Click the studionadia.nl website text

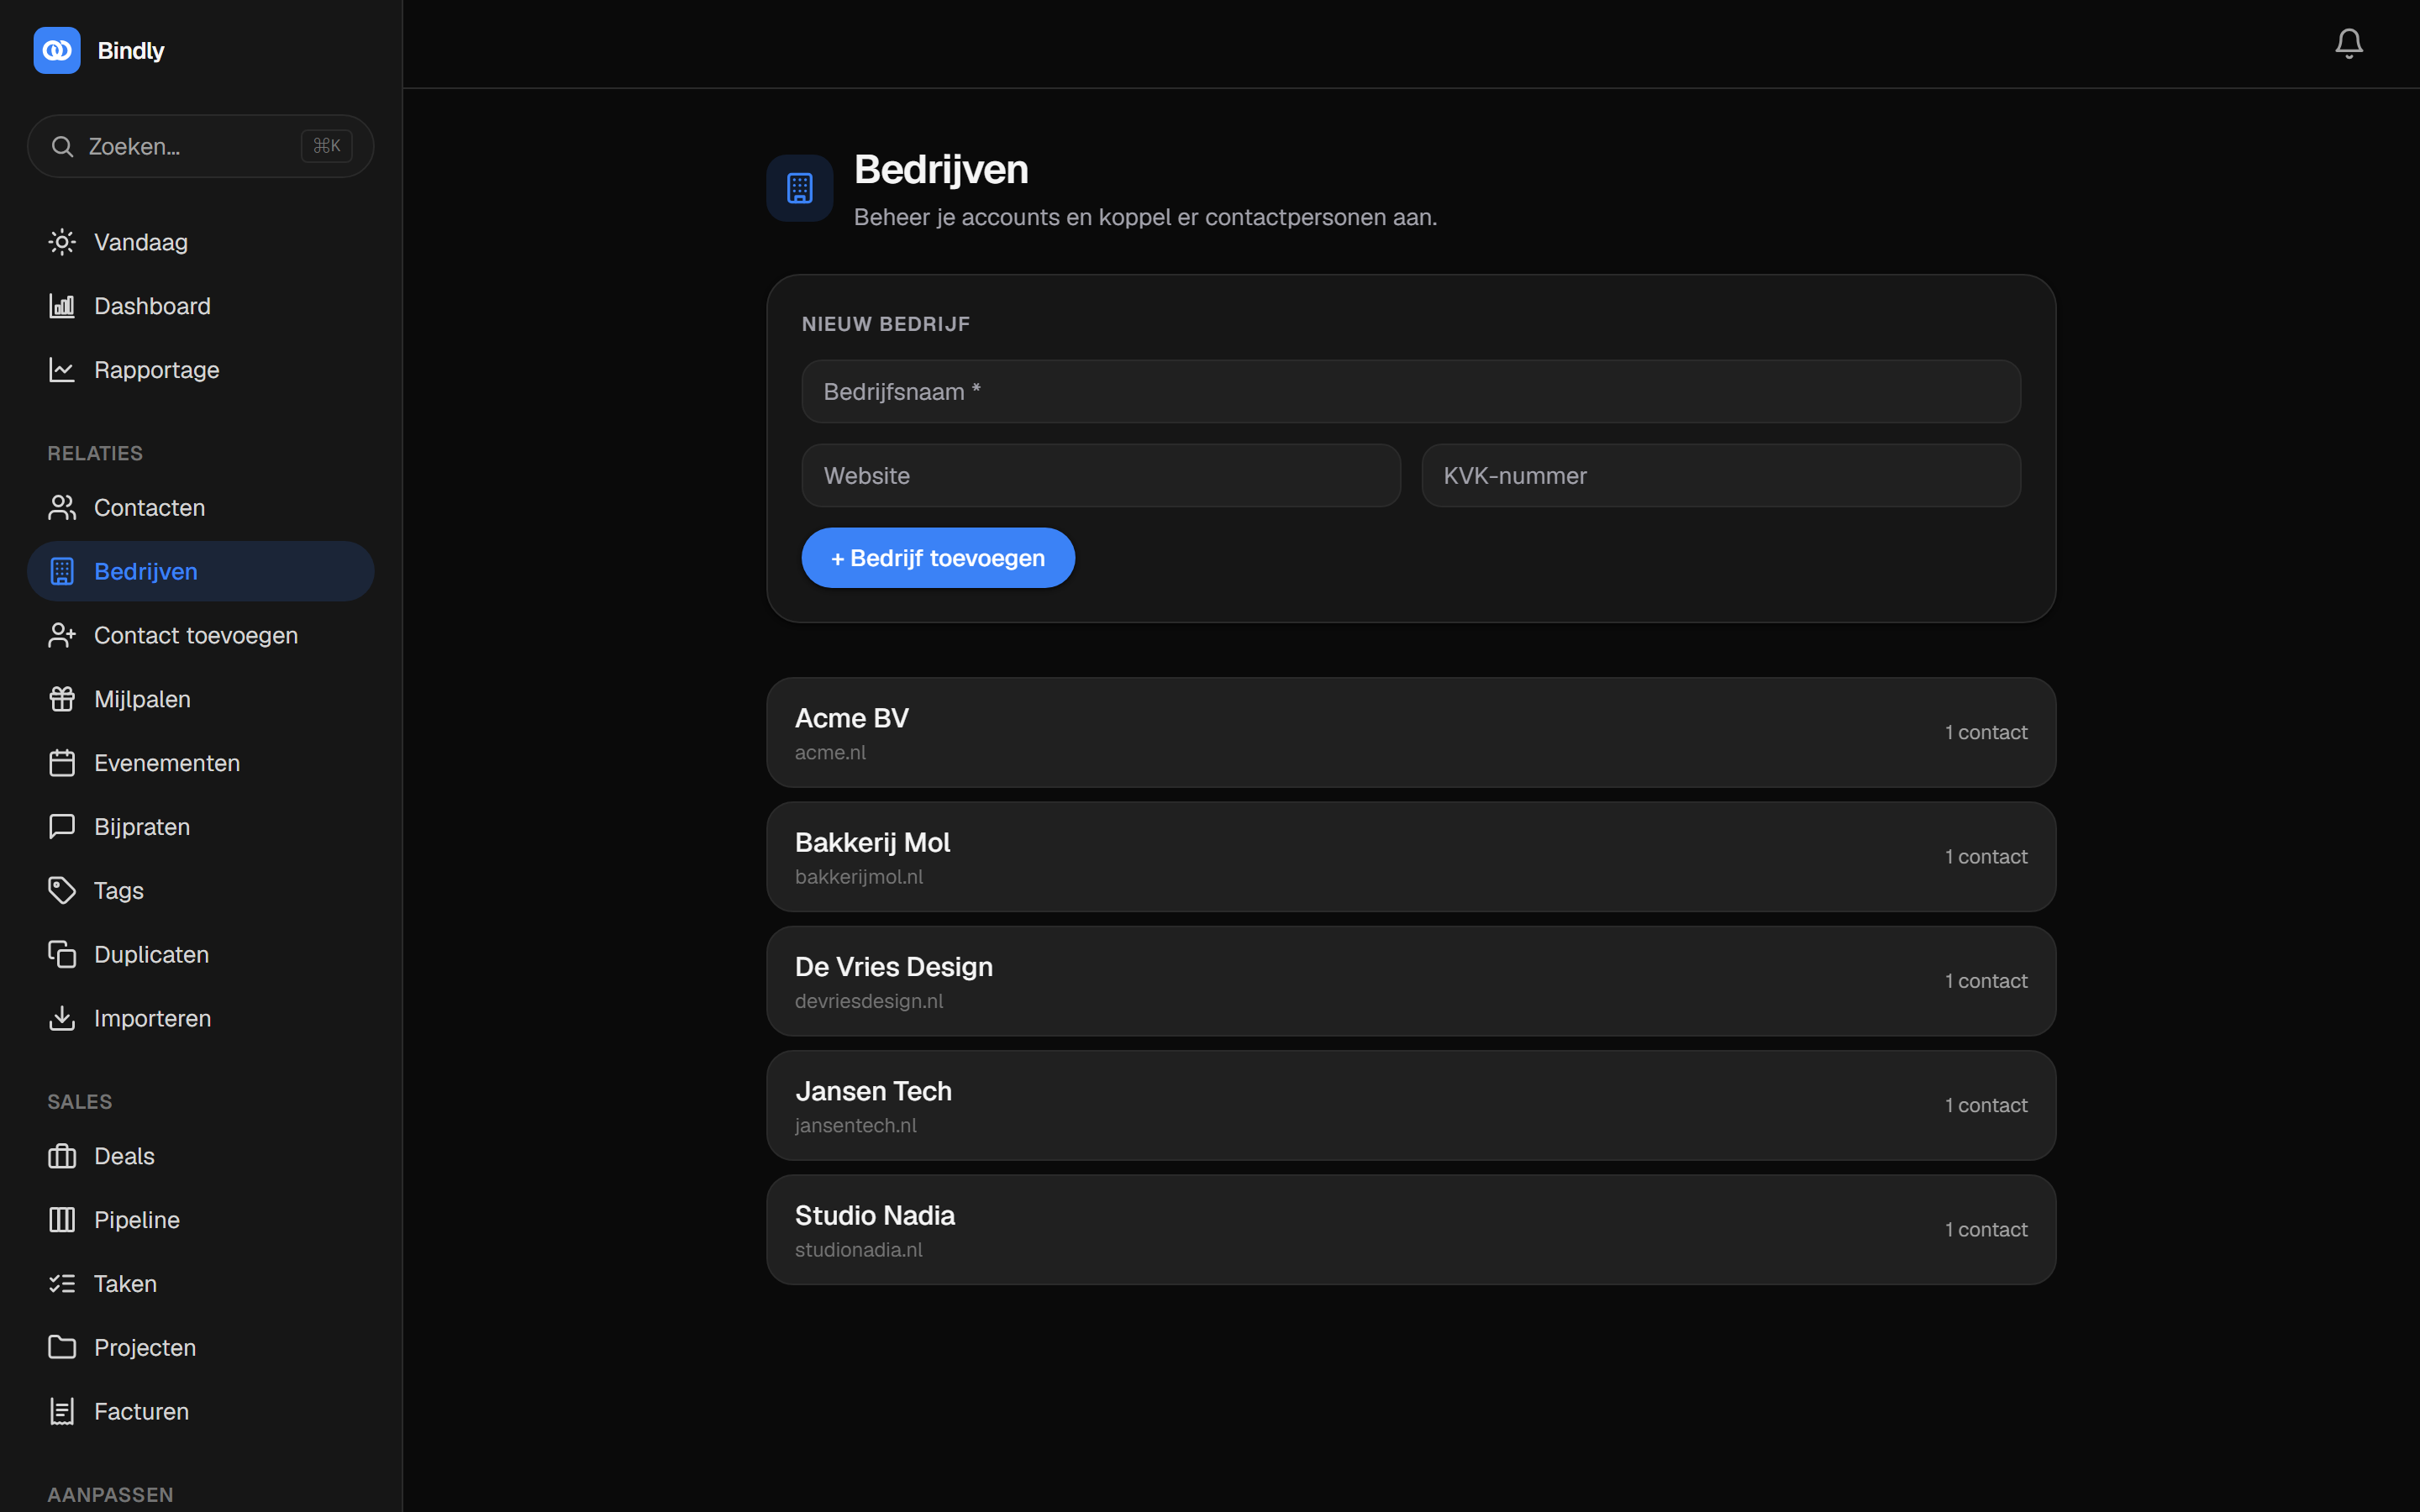point(859,1250)
